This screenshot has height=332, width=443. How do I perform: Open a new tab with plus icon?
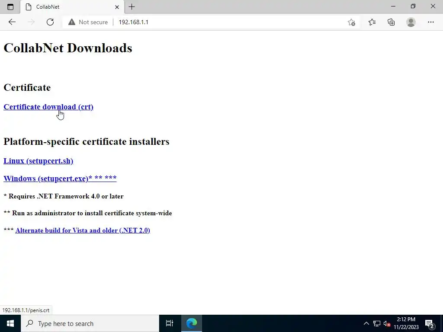(x=132, y=7)
